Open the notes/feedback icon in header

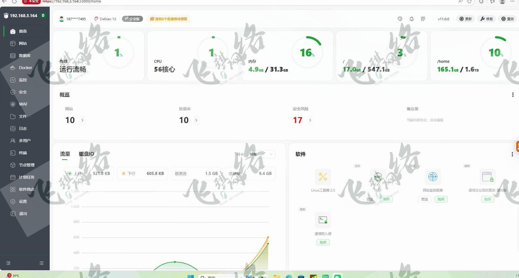(423, 19)
